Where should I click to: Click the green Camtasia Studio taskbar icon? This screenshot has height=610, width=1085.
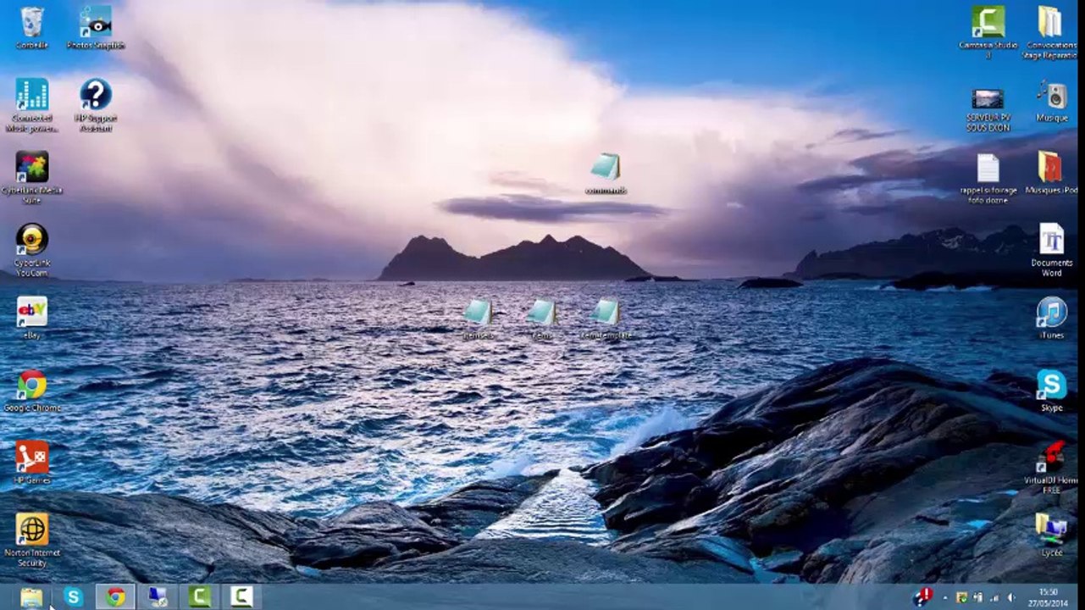200,597
